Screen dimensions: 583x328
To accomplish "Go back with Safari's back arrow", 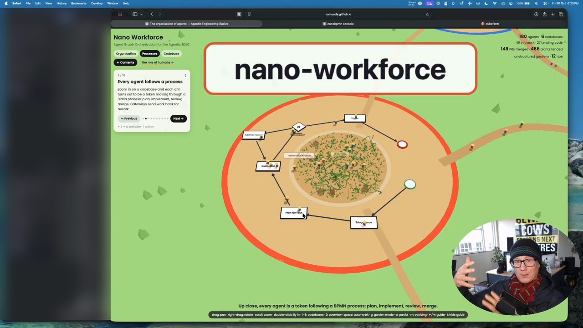I will coord(152,14).
